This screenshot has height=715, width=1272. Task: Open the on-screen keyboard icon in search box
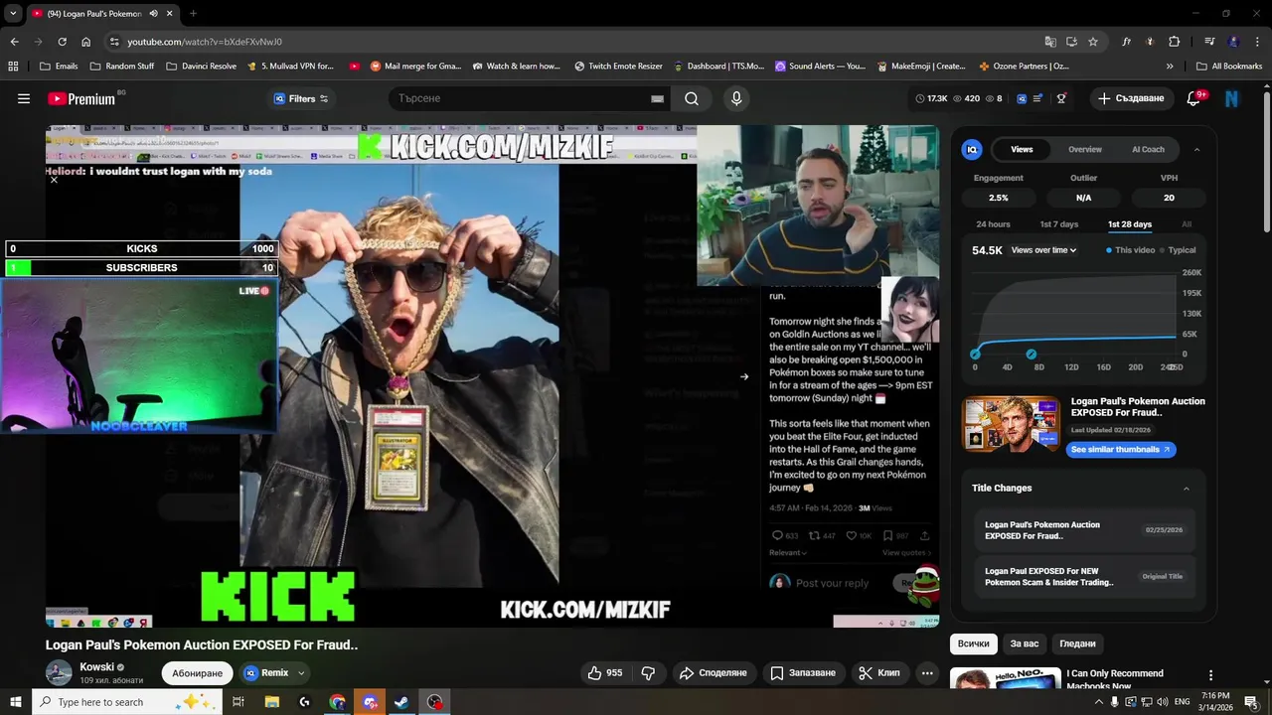(x=657, y=98)
